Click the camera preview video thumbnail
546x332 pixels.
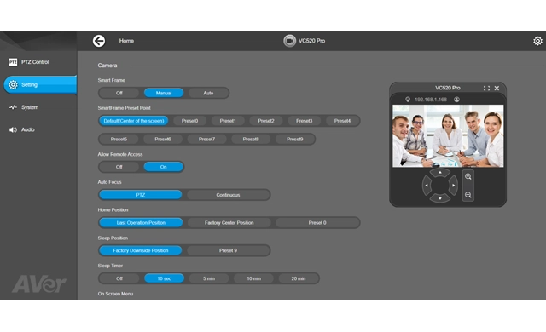coord(448,136)
